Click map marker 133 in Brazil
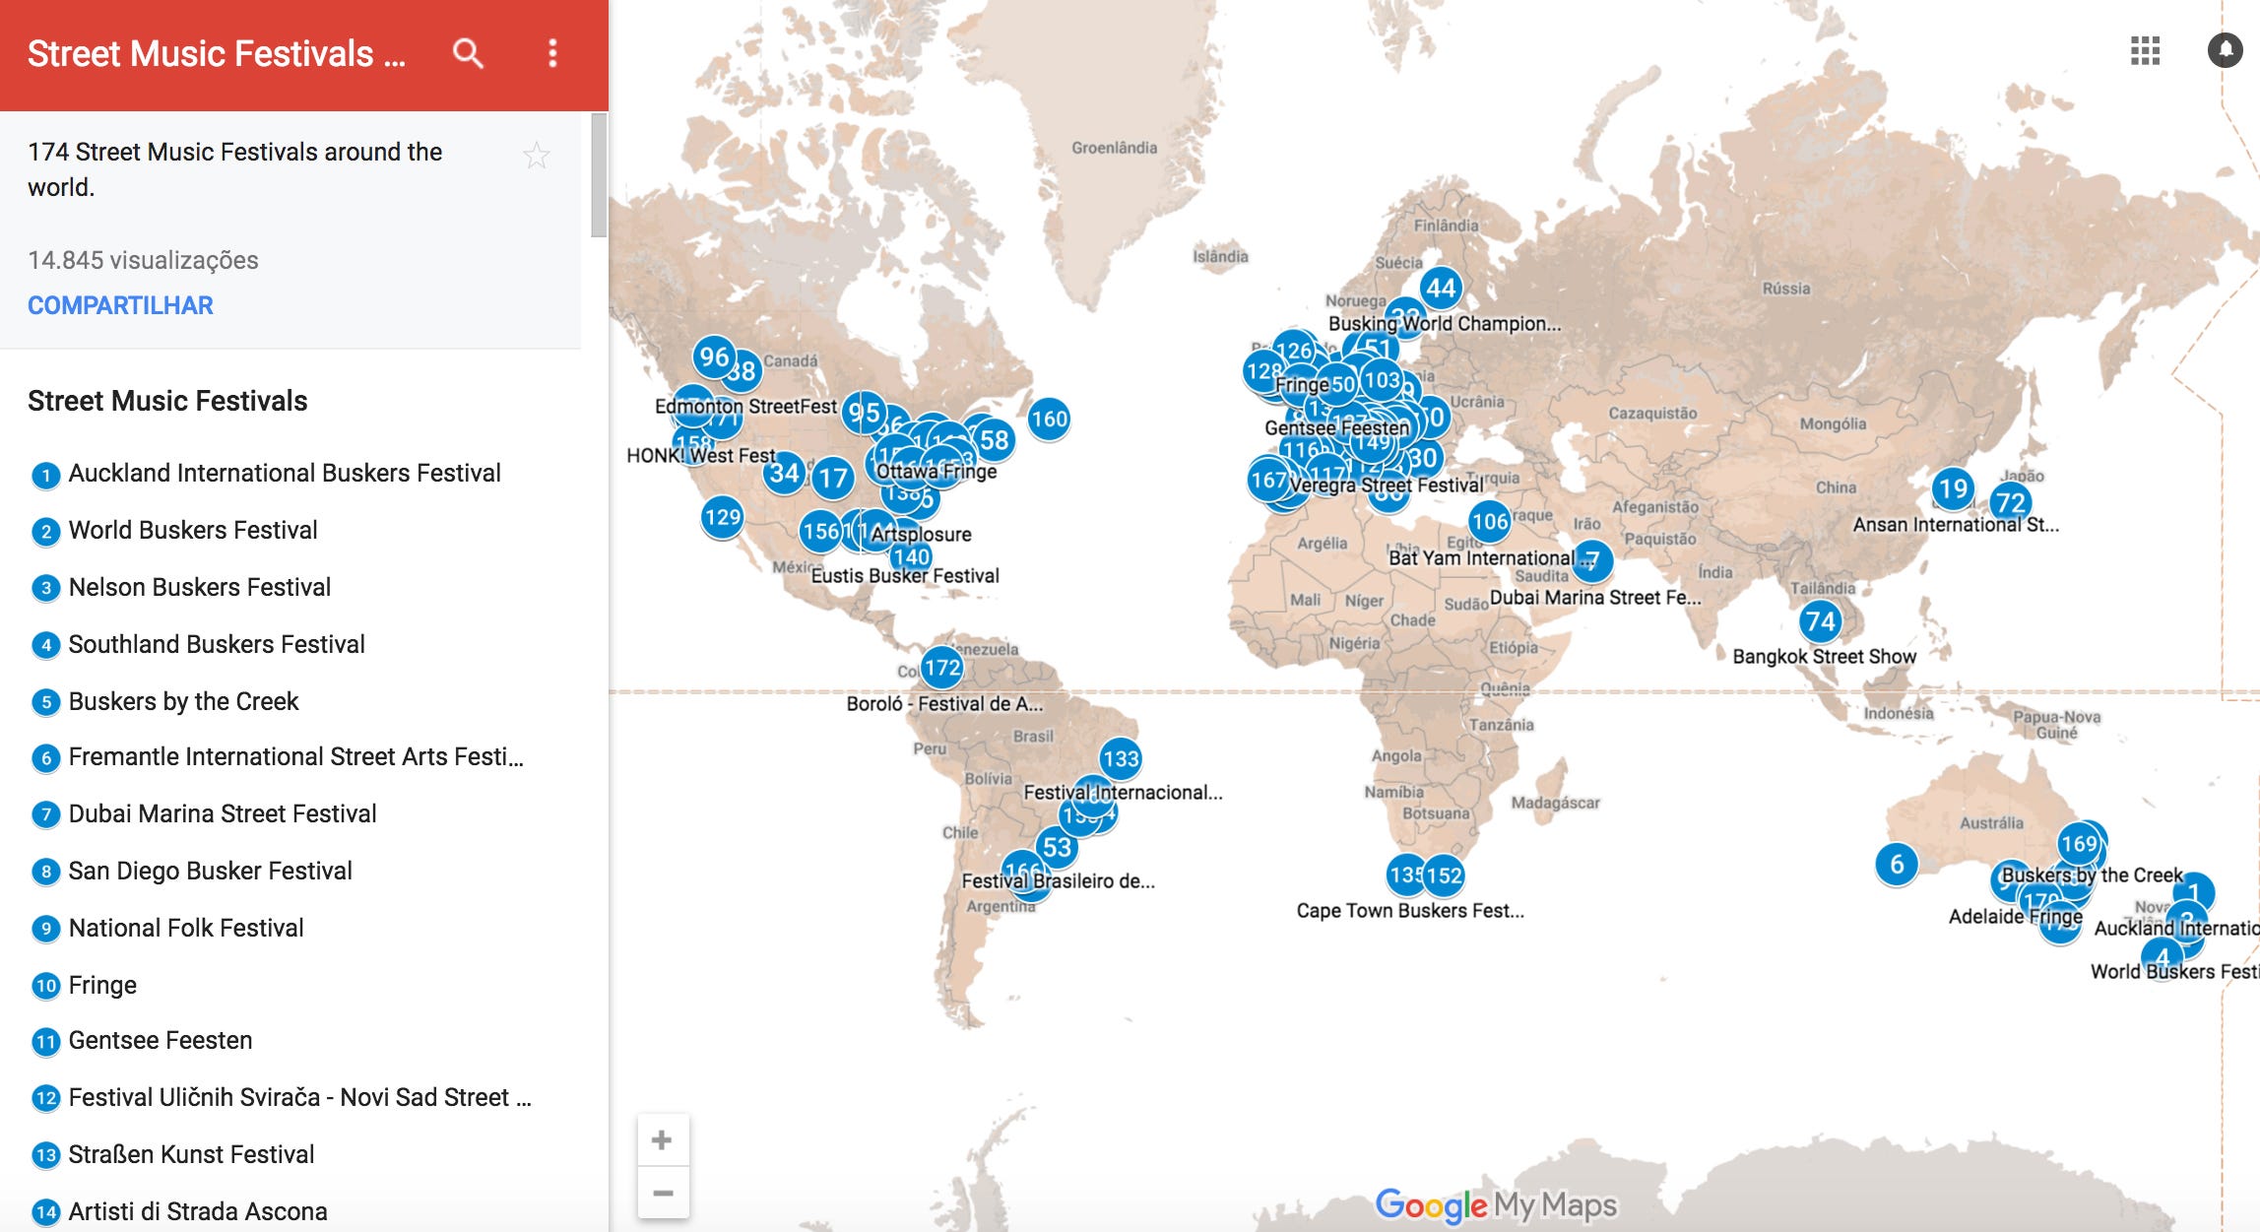 pos(1121,759)
